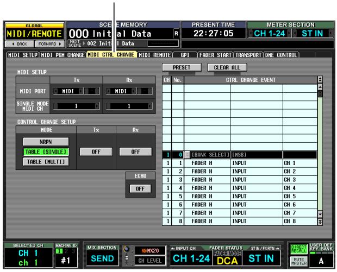The height and width of the screenshot is (272, 337).
Task: Decrease Tx single mode MIDI channel
Action: [x=55, y=106]
